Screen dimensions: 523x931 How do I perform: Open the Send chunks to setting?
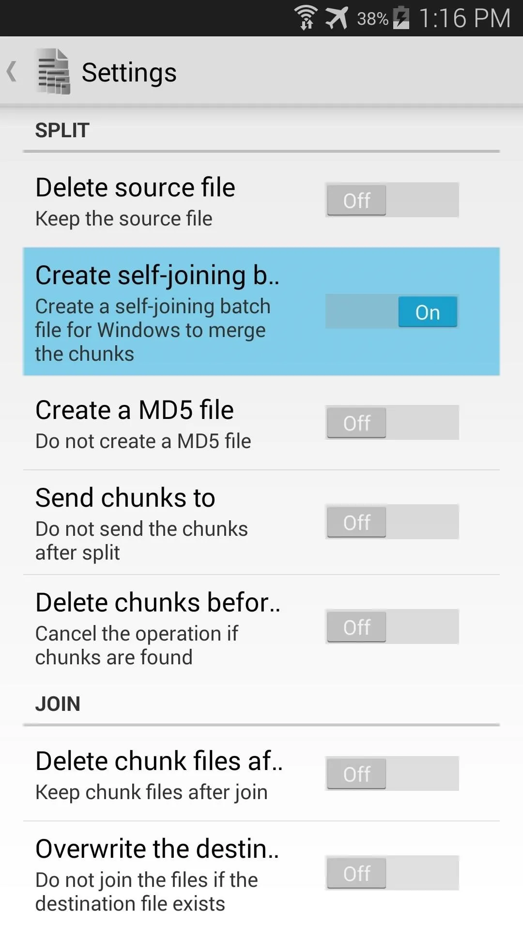coord(261,523)
